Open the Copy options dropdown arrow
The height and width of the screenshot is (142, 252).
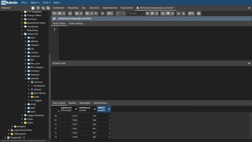(91, 13)
